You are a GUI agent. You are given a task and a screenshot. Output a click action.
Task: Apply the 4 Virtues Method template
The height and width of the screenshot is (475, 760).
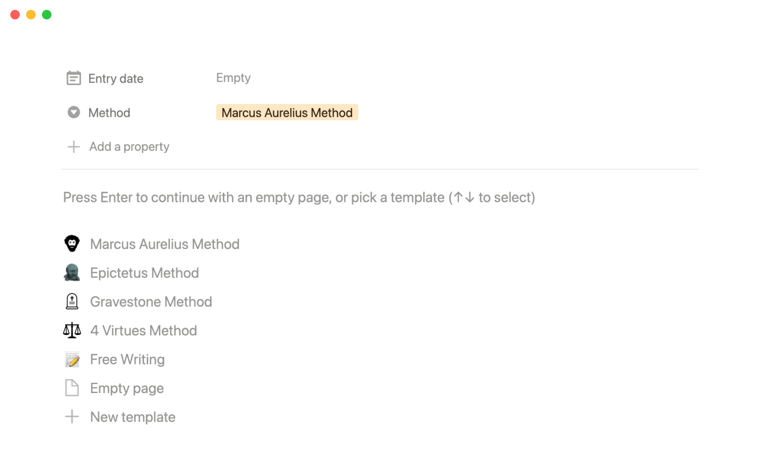(x=143, y=331)
